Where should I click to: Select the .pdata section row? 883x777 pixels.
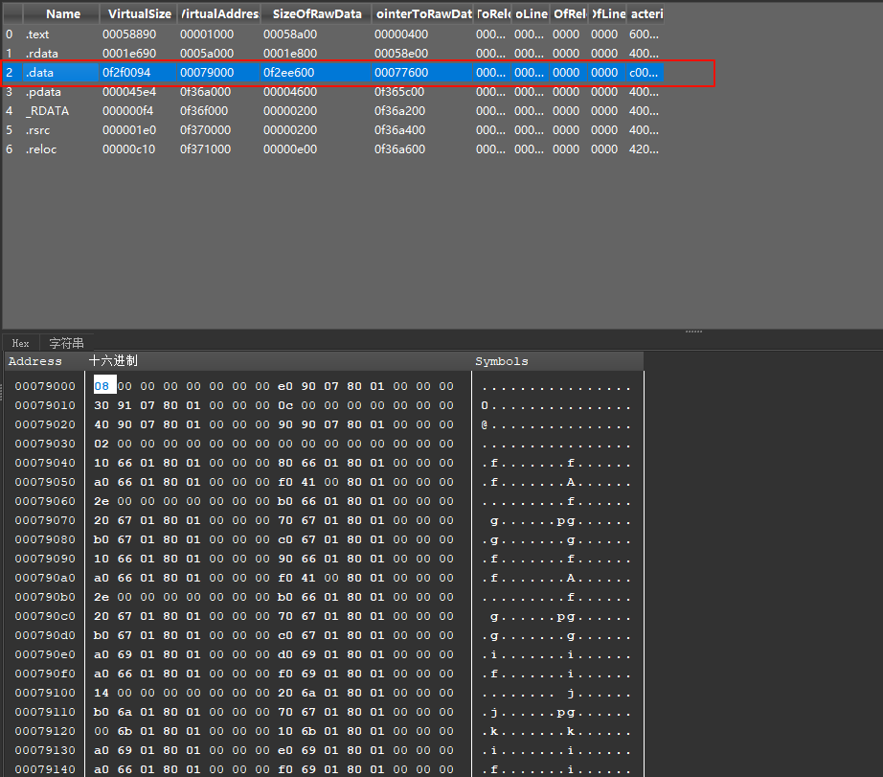[333, 92]
